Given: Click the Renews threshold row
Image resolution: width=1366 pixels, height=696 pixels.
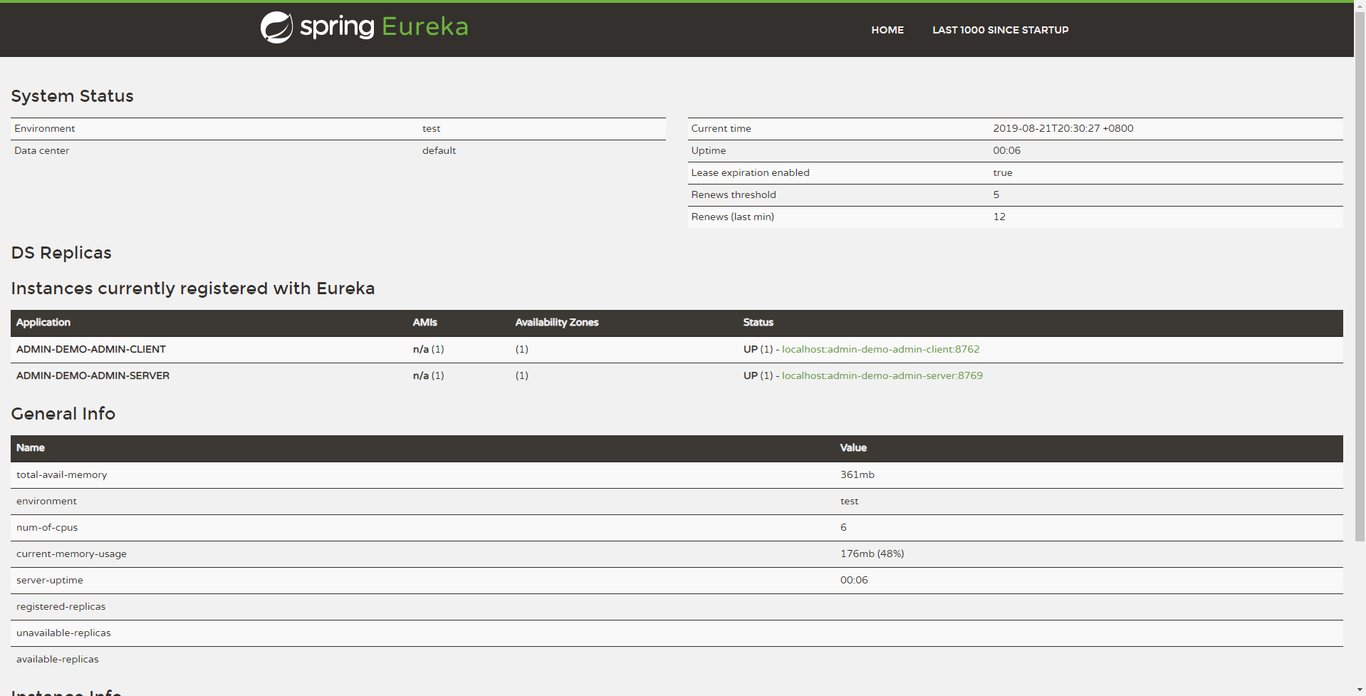Looking at the screenshot, I should point(1016,194).
